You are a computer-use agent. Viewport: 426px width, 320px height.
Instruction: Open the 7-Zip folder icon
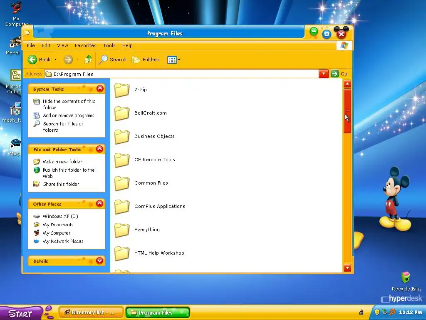pos(122,90)
